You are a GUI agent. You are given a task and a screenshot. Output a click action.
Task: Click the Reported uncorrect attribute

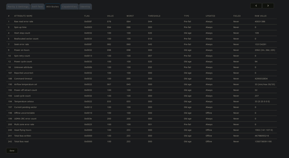pos(24,73)
